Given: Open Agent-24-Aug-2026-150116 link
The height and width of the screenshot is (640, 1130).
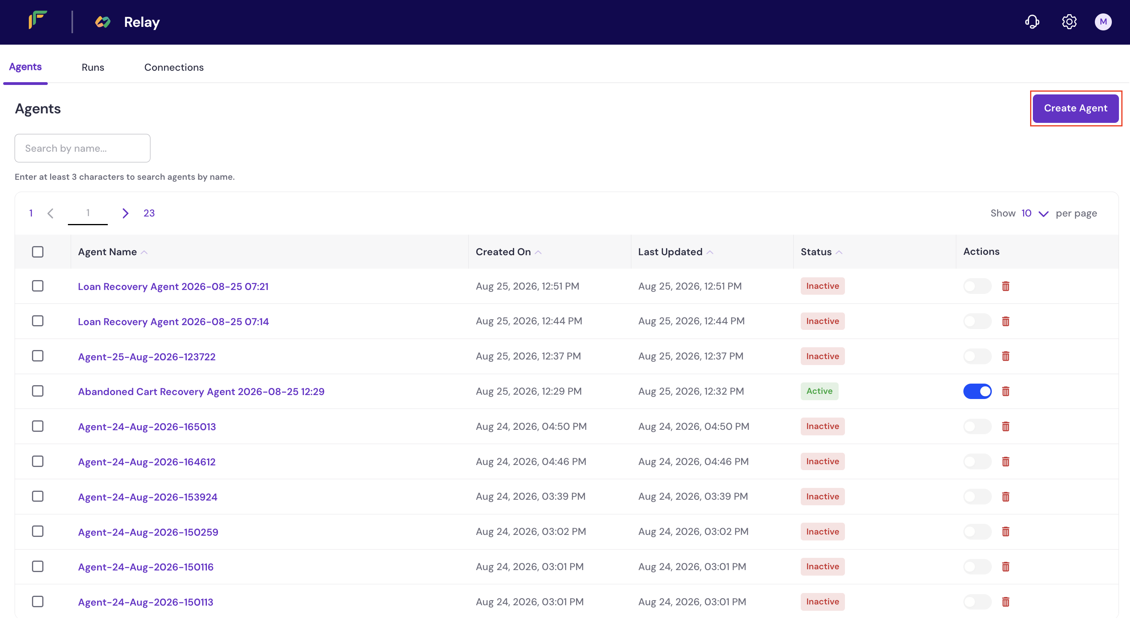Looking at the screenshot, I should tap(146, 567).
